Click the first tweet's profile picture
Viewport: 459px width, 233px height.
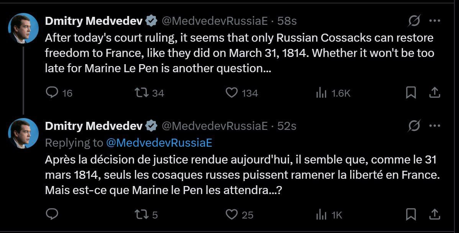[x=23, y=28]
